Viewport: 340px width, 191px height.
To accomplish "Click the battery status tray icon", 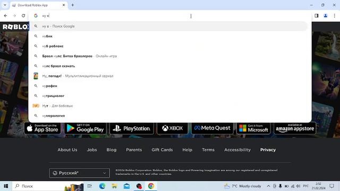I will 286,186.
